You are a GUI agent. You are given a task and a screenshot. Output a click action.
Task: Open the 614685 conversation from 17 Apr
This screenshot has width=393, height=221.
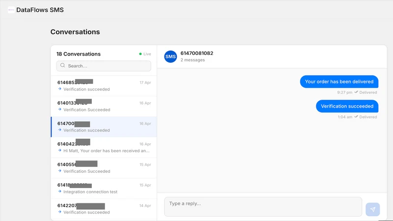[x=104, y=85]
